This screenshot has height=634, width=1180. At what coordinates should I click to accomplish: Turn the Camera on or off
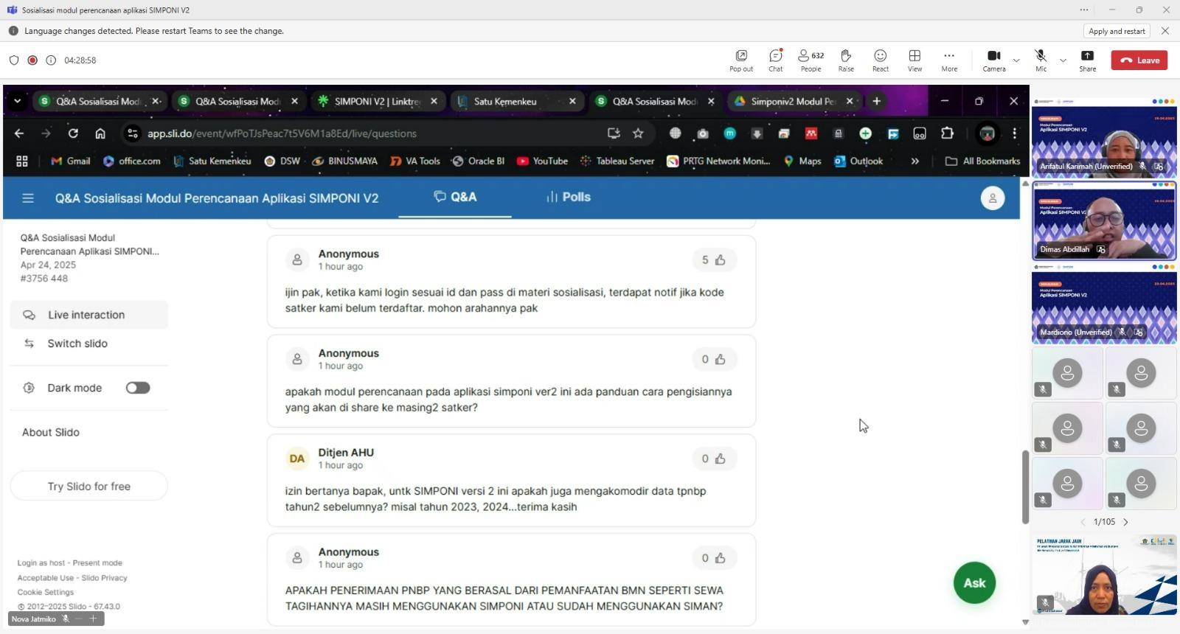click(x=993, y=60)
